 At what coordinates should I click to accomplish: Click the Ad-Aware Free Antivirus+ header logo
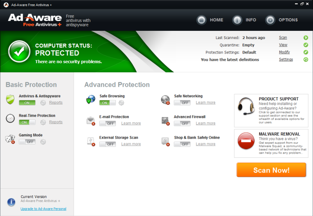point(35,20)
